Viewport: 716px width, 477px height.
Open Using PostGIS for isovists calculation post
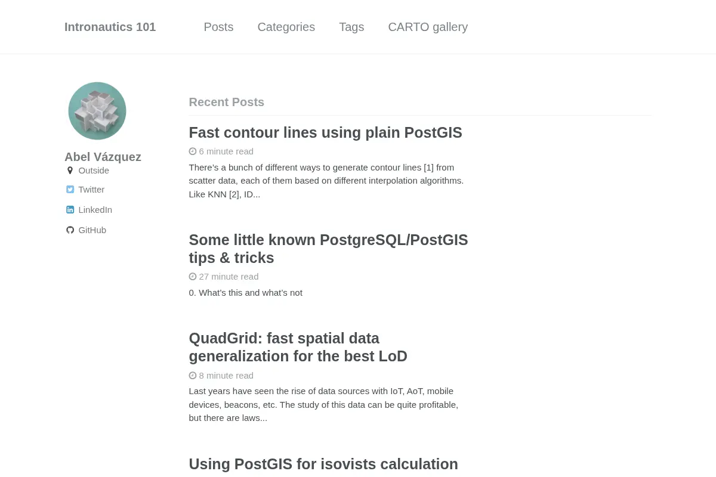[323, 464]
